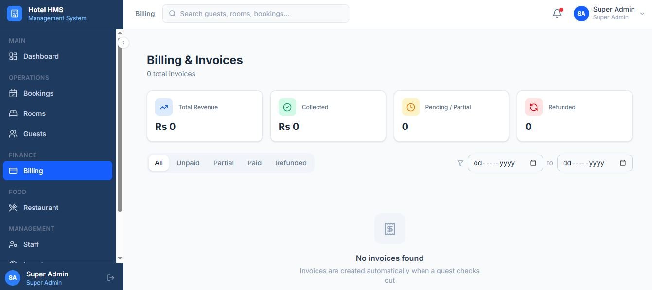Image resolution: width=652 pixels, height=290 pixels.
Task: Expand the Super Admin account dropdown arrow
Action: (x=642, y=14)
